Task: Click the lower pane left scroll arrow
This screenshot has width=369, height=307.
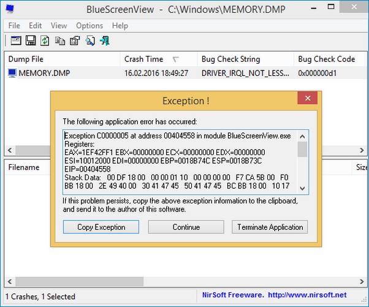Action: tap(10, 281)
